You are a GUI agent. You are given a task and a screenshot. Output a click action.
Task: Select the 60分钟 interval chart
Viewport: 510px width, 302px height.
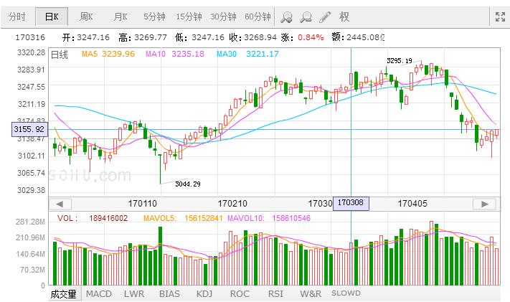coord(258,16)
